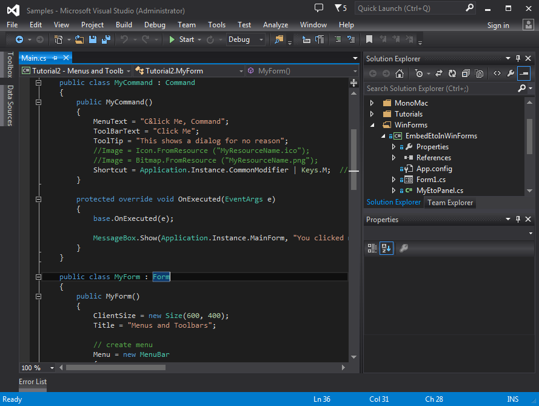This screenshot has height=406, width=539.
Task: Click the Home icon in Solution Explorer
Action: 400,73
